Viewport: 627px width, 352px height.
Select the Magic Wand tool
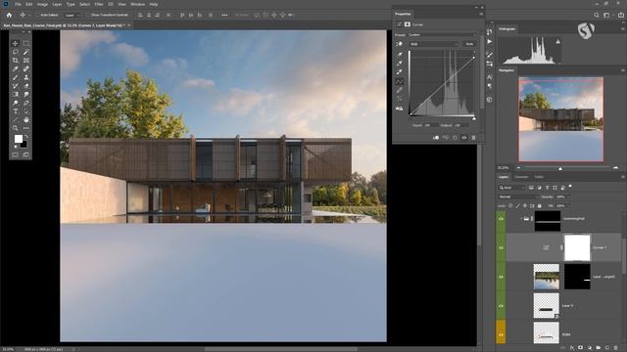click(x=26, y=52)
